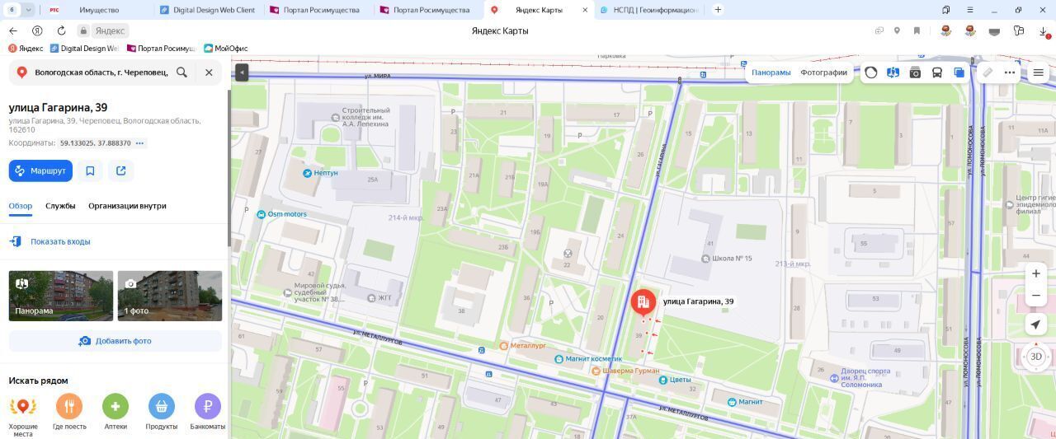Viewport: 1056px width, 439px height.
Task: Select the Обзор tab
Action: [21, 206]
